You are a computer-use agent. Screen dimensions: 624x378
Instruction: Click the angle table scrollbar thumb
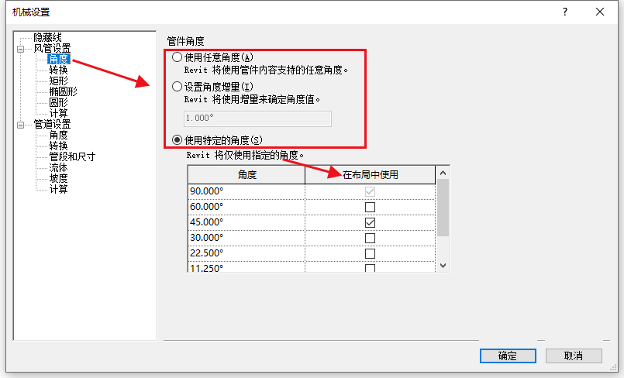443,208
